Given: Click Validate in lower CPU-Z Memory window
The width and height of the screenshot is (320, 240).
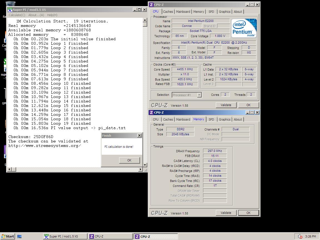Looking at the screenshot, I should [226, 213].
